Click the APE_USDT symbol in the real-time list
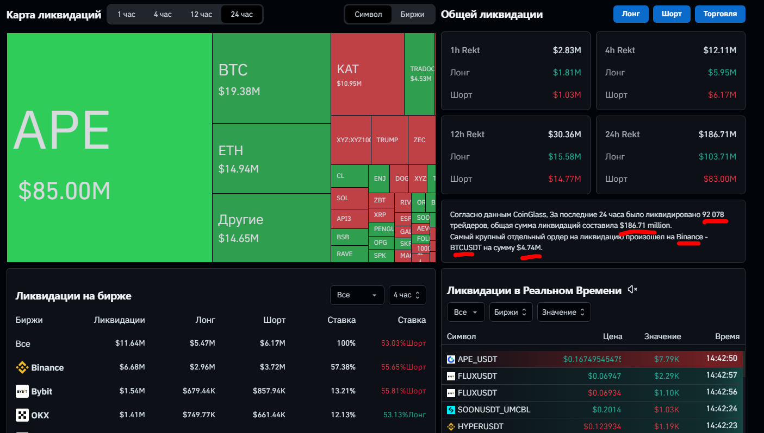 click(477, 359)
